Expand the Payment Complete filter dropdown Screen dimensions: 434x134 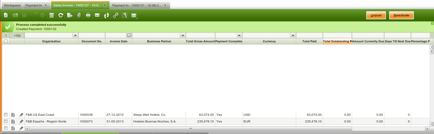pyautogui.click(x=239, y=35)
